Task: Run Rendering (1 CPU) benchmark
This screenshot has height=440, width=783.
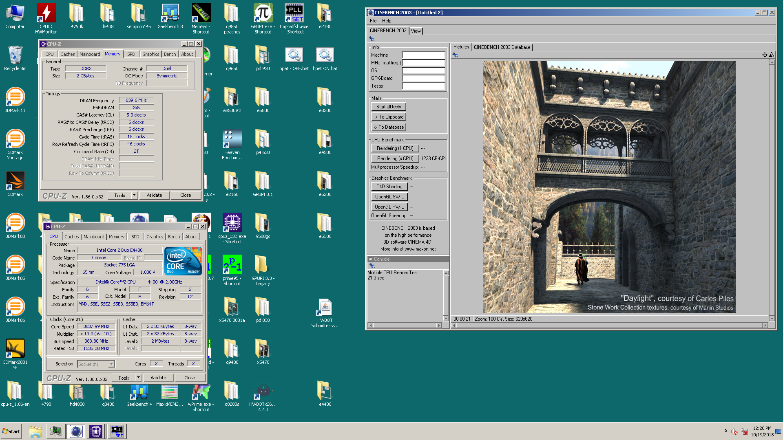Action: 395,148
